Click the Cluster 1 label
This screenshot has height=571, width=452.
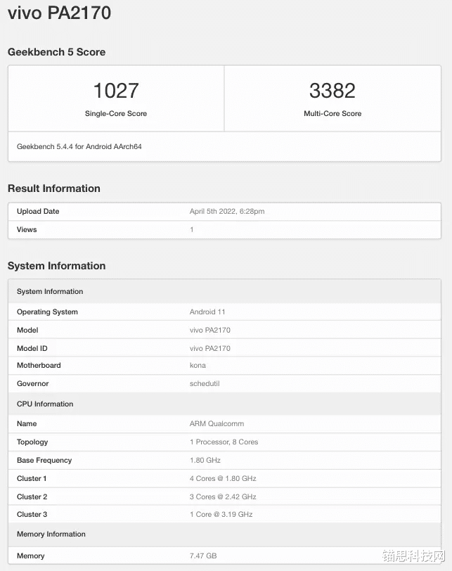32,478
